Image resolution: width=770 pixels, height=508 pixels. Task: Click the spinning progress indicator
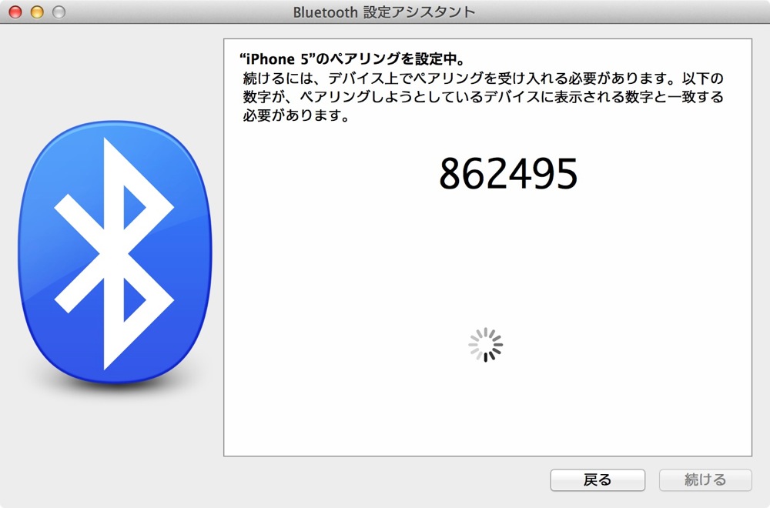(486, 345)
